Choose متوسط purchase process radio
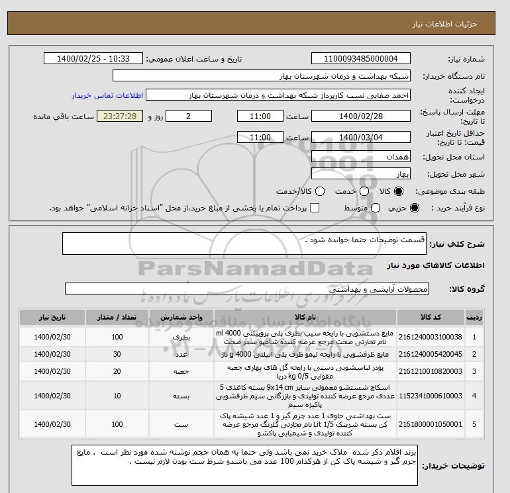This screenshot has width=510, height=493. pyautogui.click(x=376, y=208)
